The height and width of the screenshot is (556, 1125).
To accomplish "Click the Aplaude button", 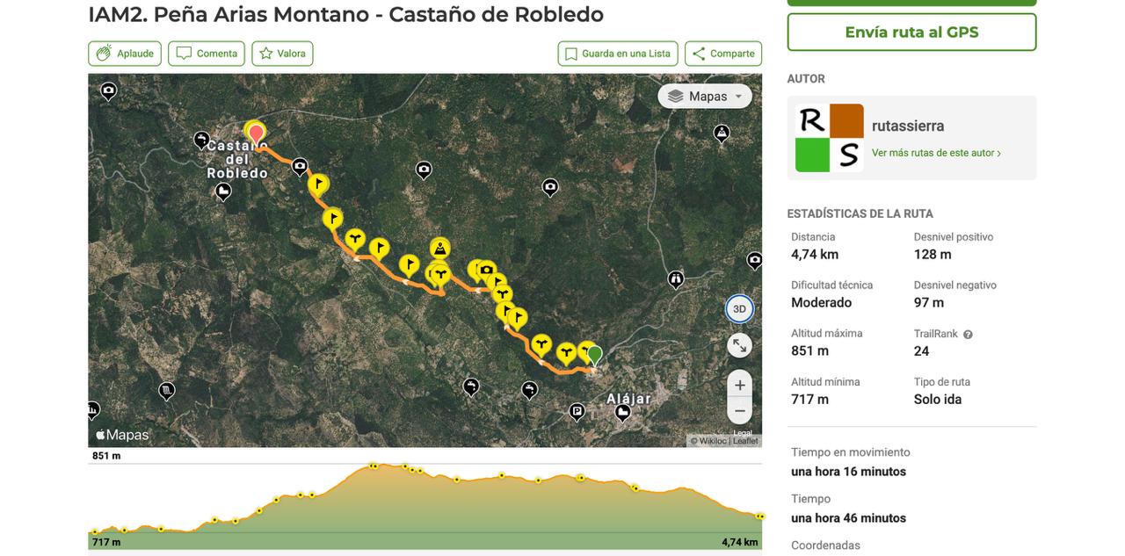I will 125,54.
